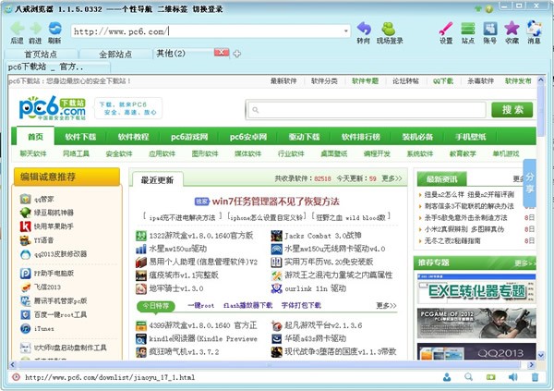Click the vertical scrollbar down arrow
This screenshot has height=391, width=554.
(x=541, y=355)
